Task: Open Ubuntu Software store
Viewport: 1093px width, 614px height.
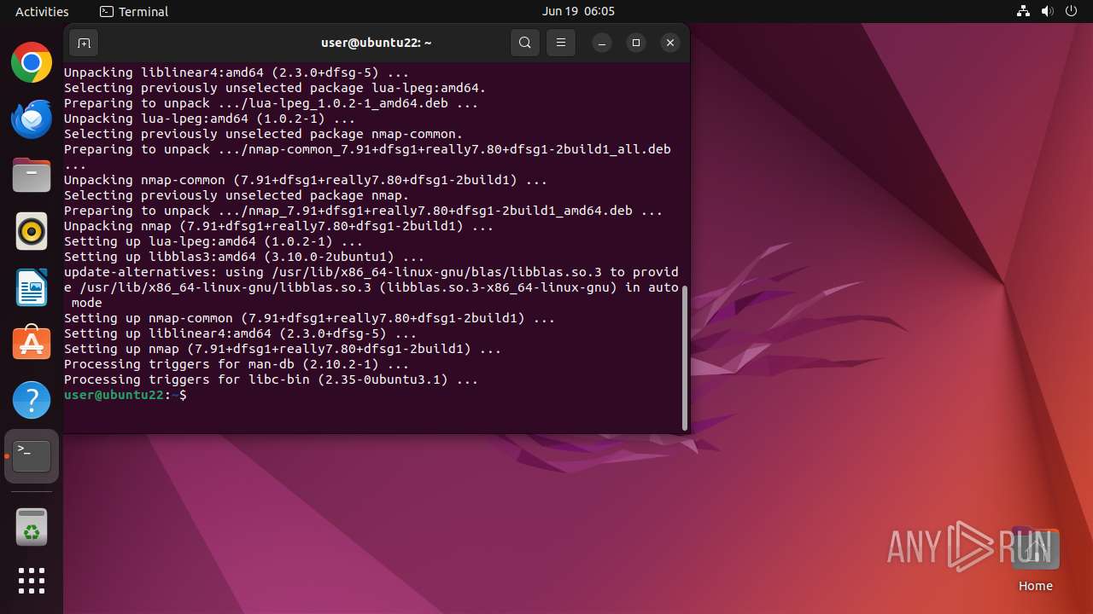Action: 32,344
